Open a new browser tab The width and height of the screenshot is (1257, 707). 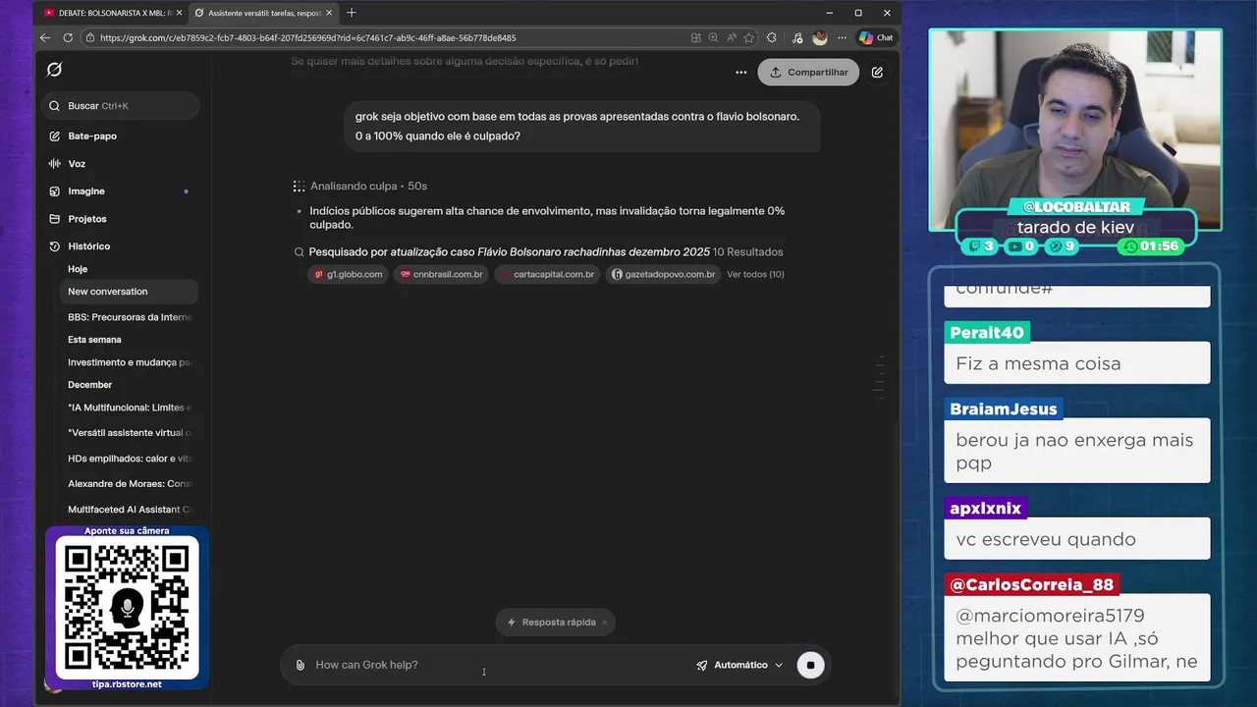pyautogui.click(x=352, y=13)
